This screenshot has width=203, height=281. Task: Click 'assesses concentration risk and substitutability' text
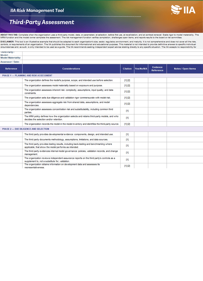pyautogui.click(x=69, y=111)
